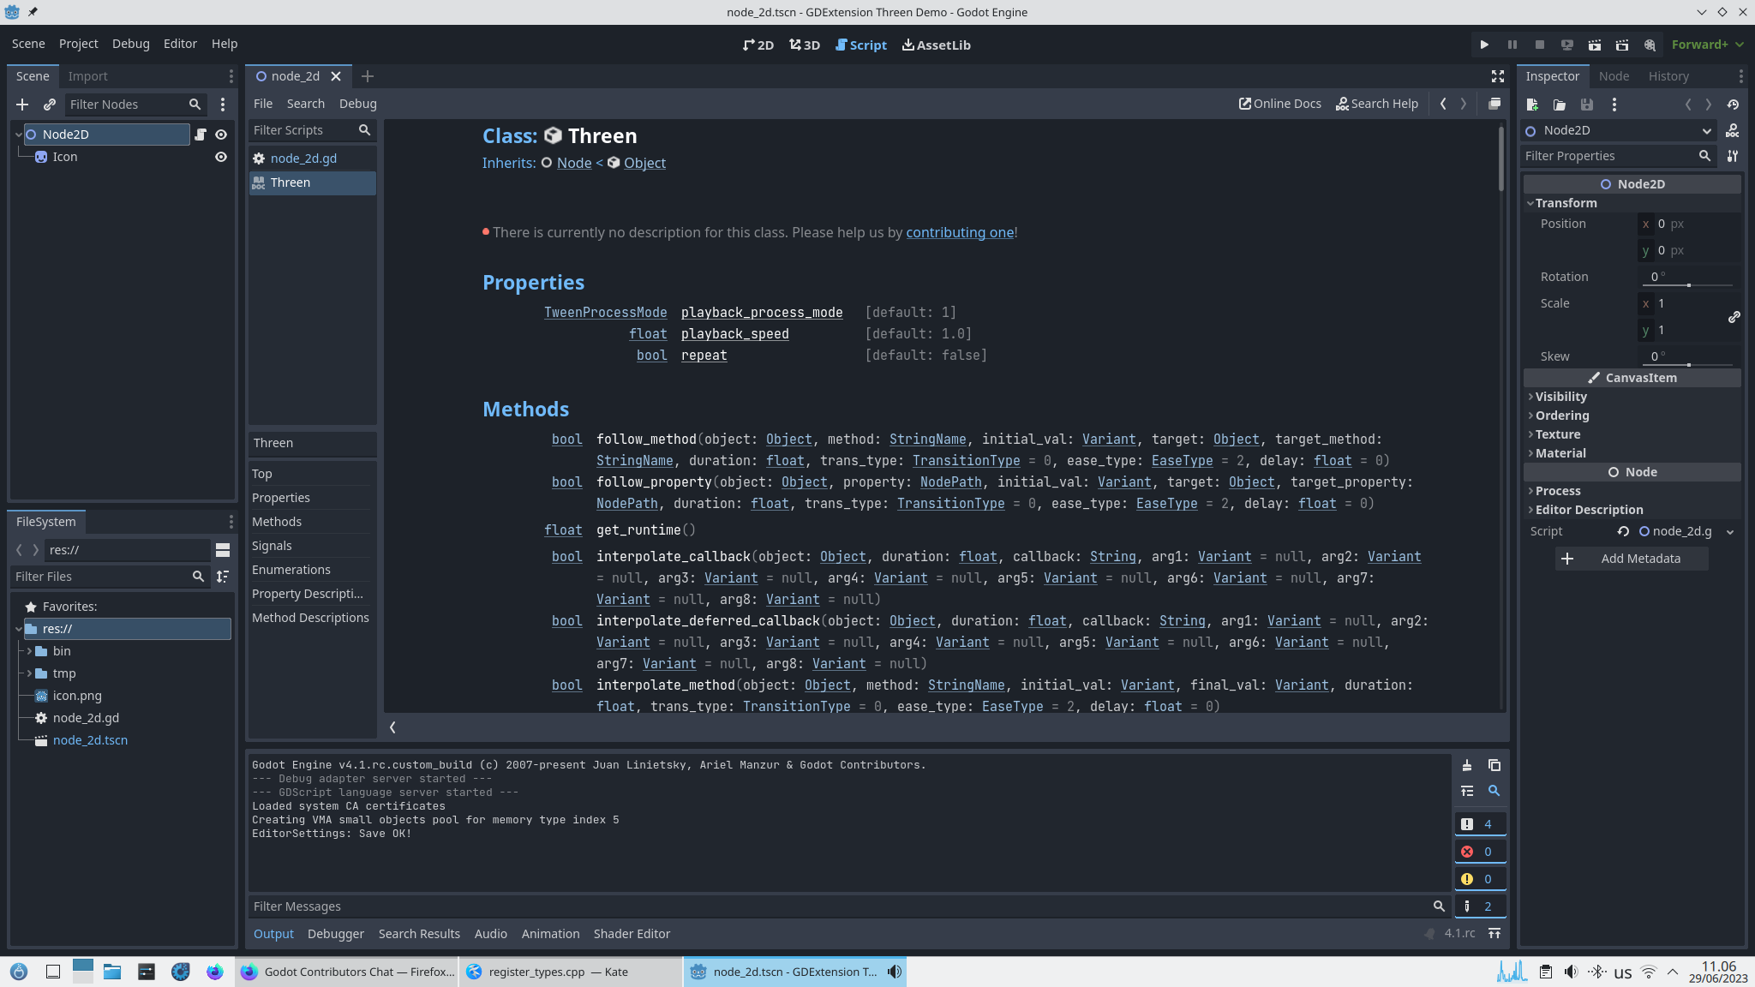This screenshot has width=1755, height=987.
Task: Click the Filter Properties search field
Action: click(1611, 156)
